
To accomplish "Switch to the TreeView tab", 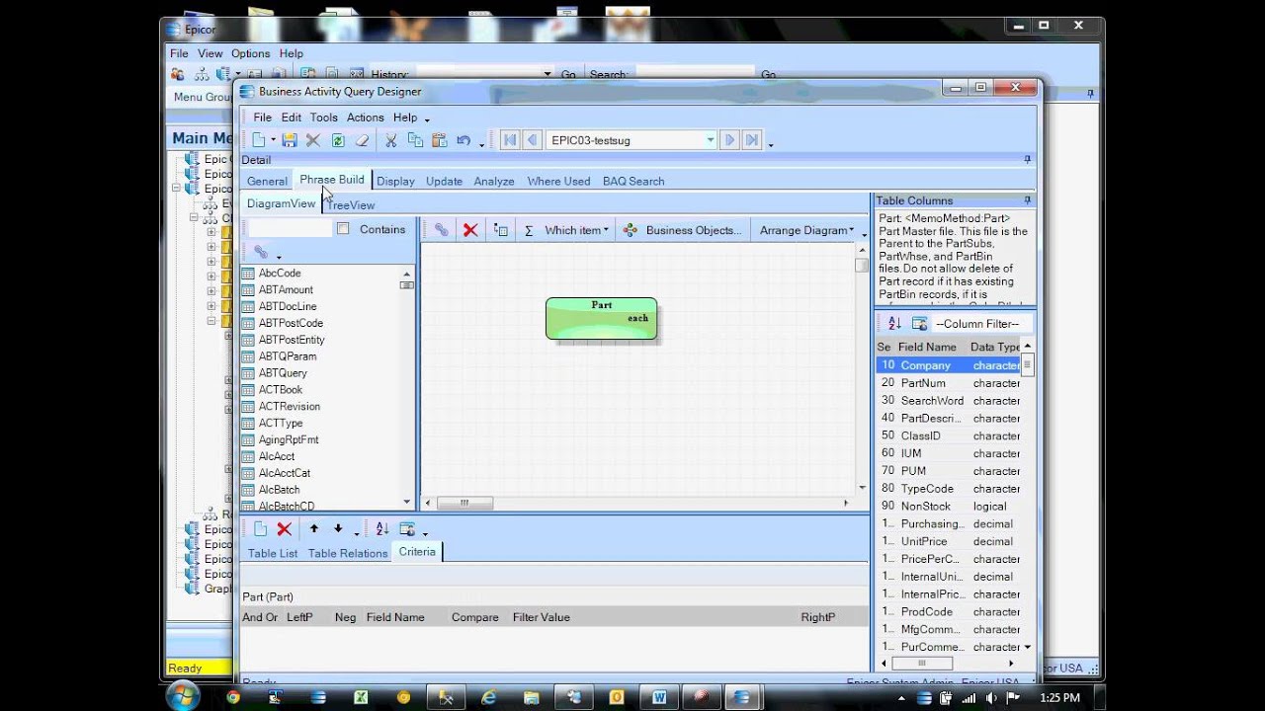I will [x=352, y=204].
